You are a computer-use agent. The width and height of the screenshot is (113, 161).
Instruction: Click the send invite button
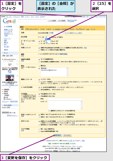point(5,113)
